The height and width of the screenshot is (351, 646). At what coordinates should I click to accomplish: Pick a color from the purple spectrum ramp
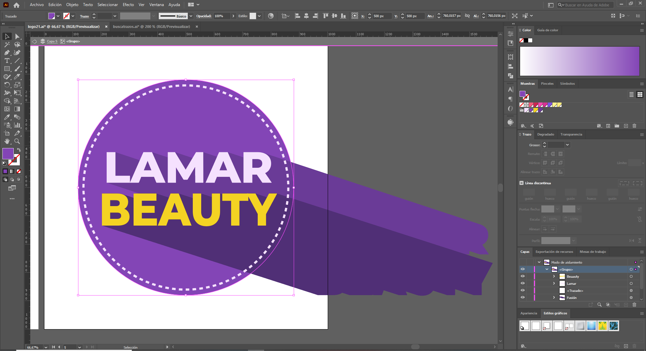tap(579, 61)
